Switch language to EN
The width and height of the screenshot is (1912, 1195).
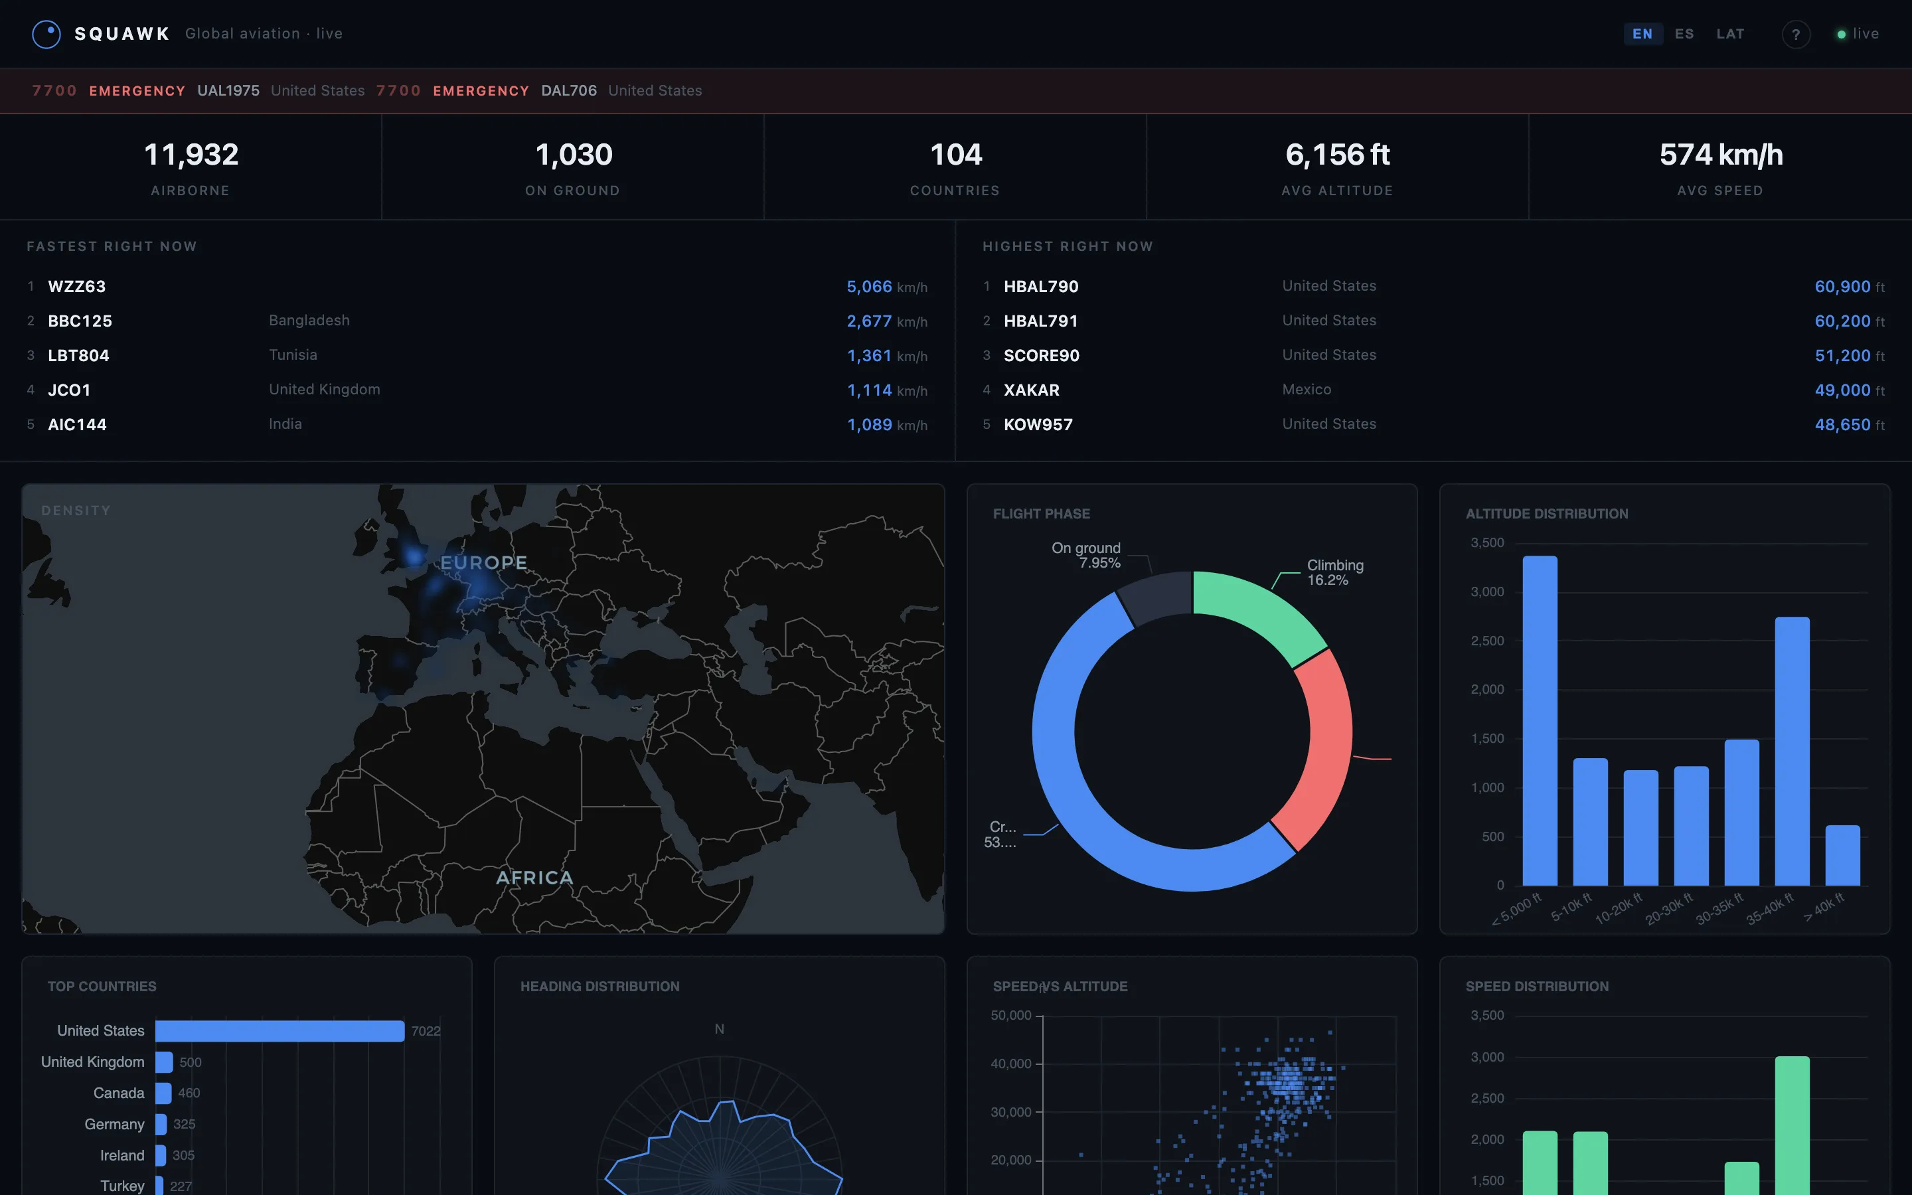click(1642, 34)
